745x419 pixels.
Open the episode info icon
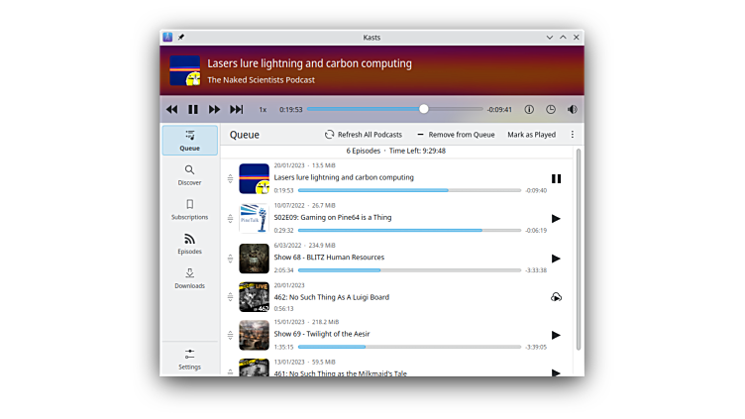(529, 109)
